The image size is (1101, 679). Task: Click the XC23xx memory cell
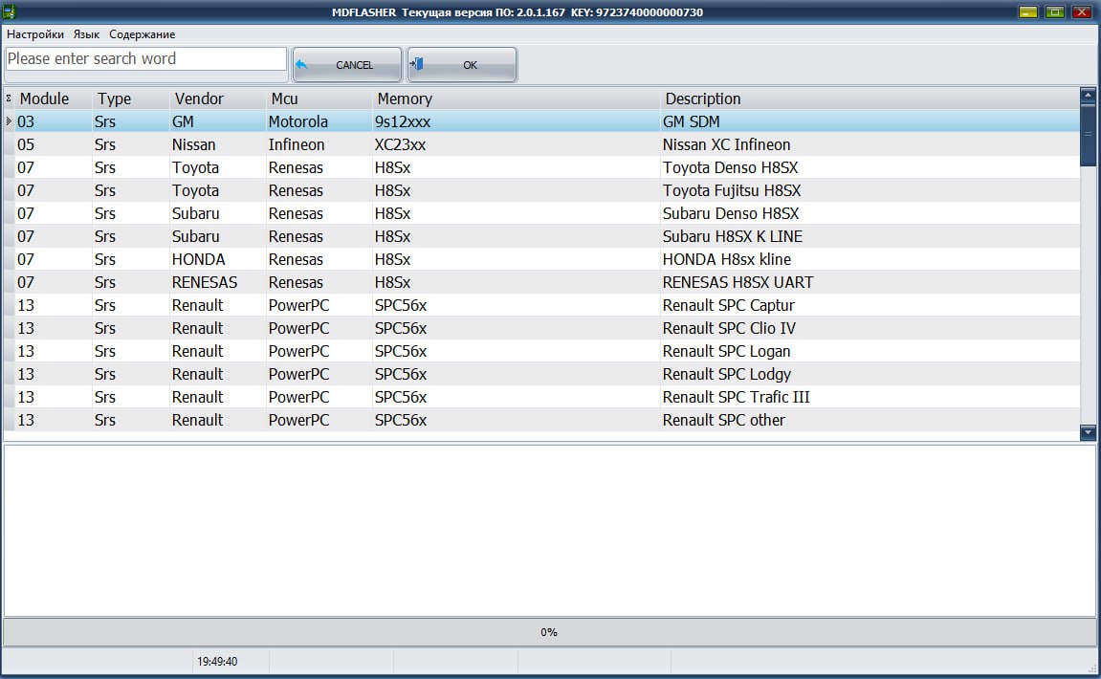[x=517, y=144]
